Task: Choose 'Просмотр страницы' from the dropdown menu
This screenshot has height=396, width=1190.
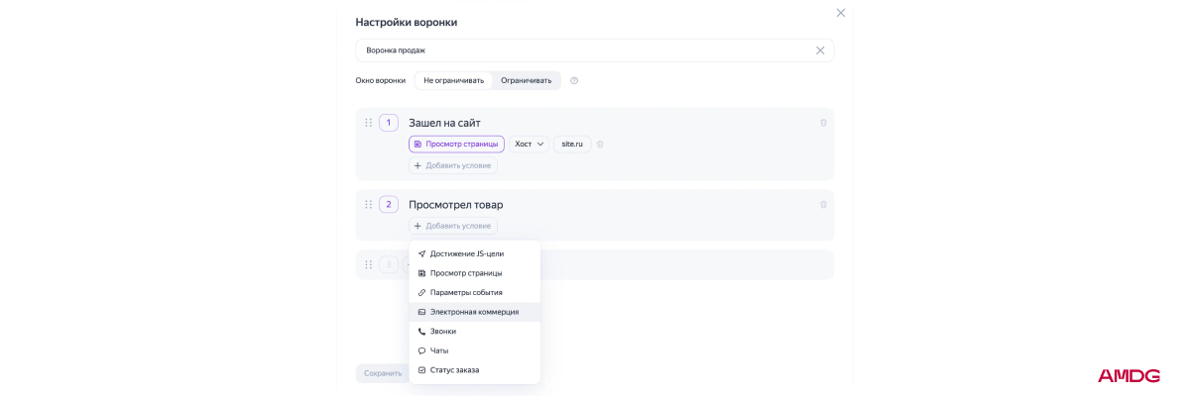Action: coord(474,273)
